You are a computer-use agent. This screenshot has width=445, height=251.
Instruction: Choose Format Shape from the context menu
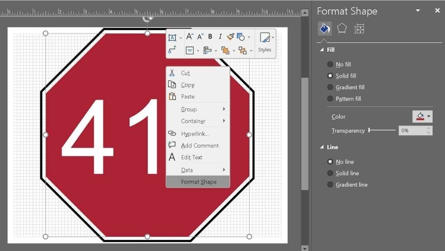[x=199, y=181]
